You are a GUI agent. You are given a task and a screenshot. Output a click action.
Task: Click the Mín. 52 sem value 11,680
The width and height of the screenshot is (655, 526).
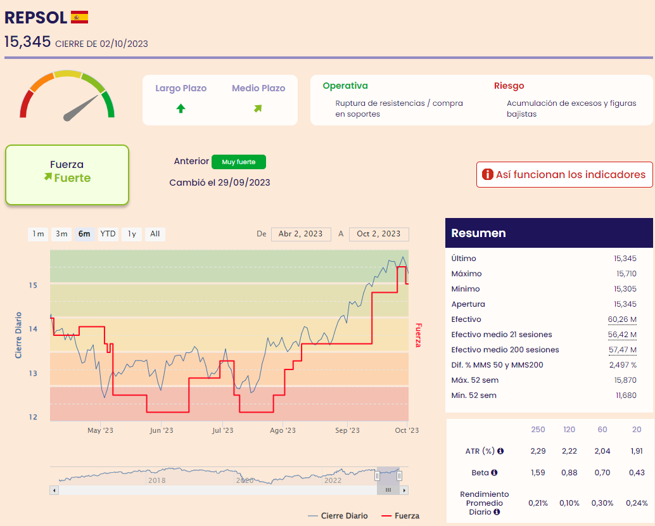[626, 395]
